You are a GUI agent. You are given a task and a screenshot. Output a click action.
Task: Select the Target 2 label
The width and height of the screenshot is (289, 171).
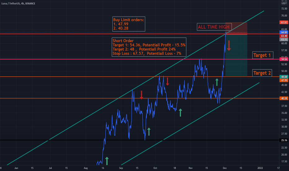tap(262, 73)
